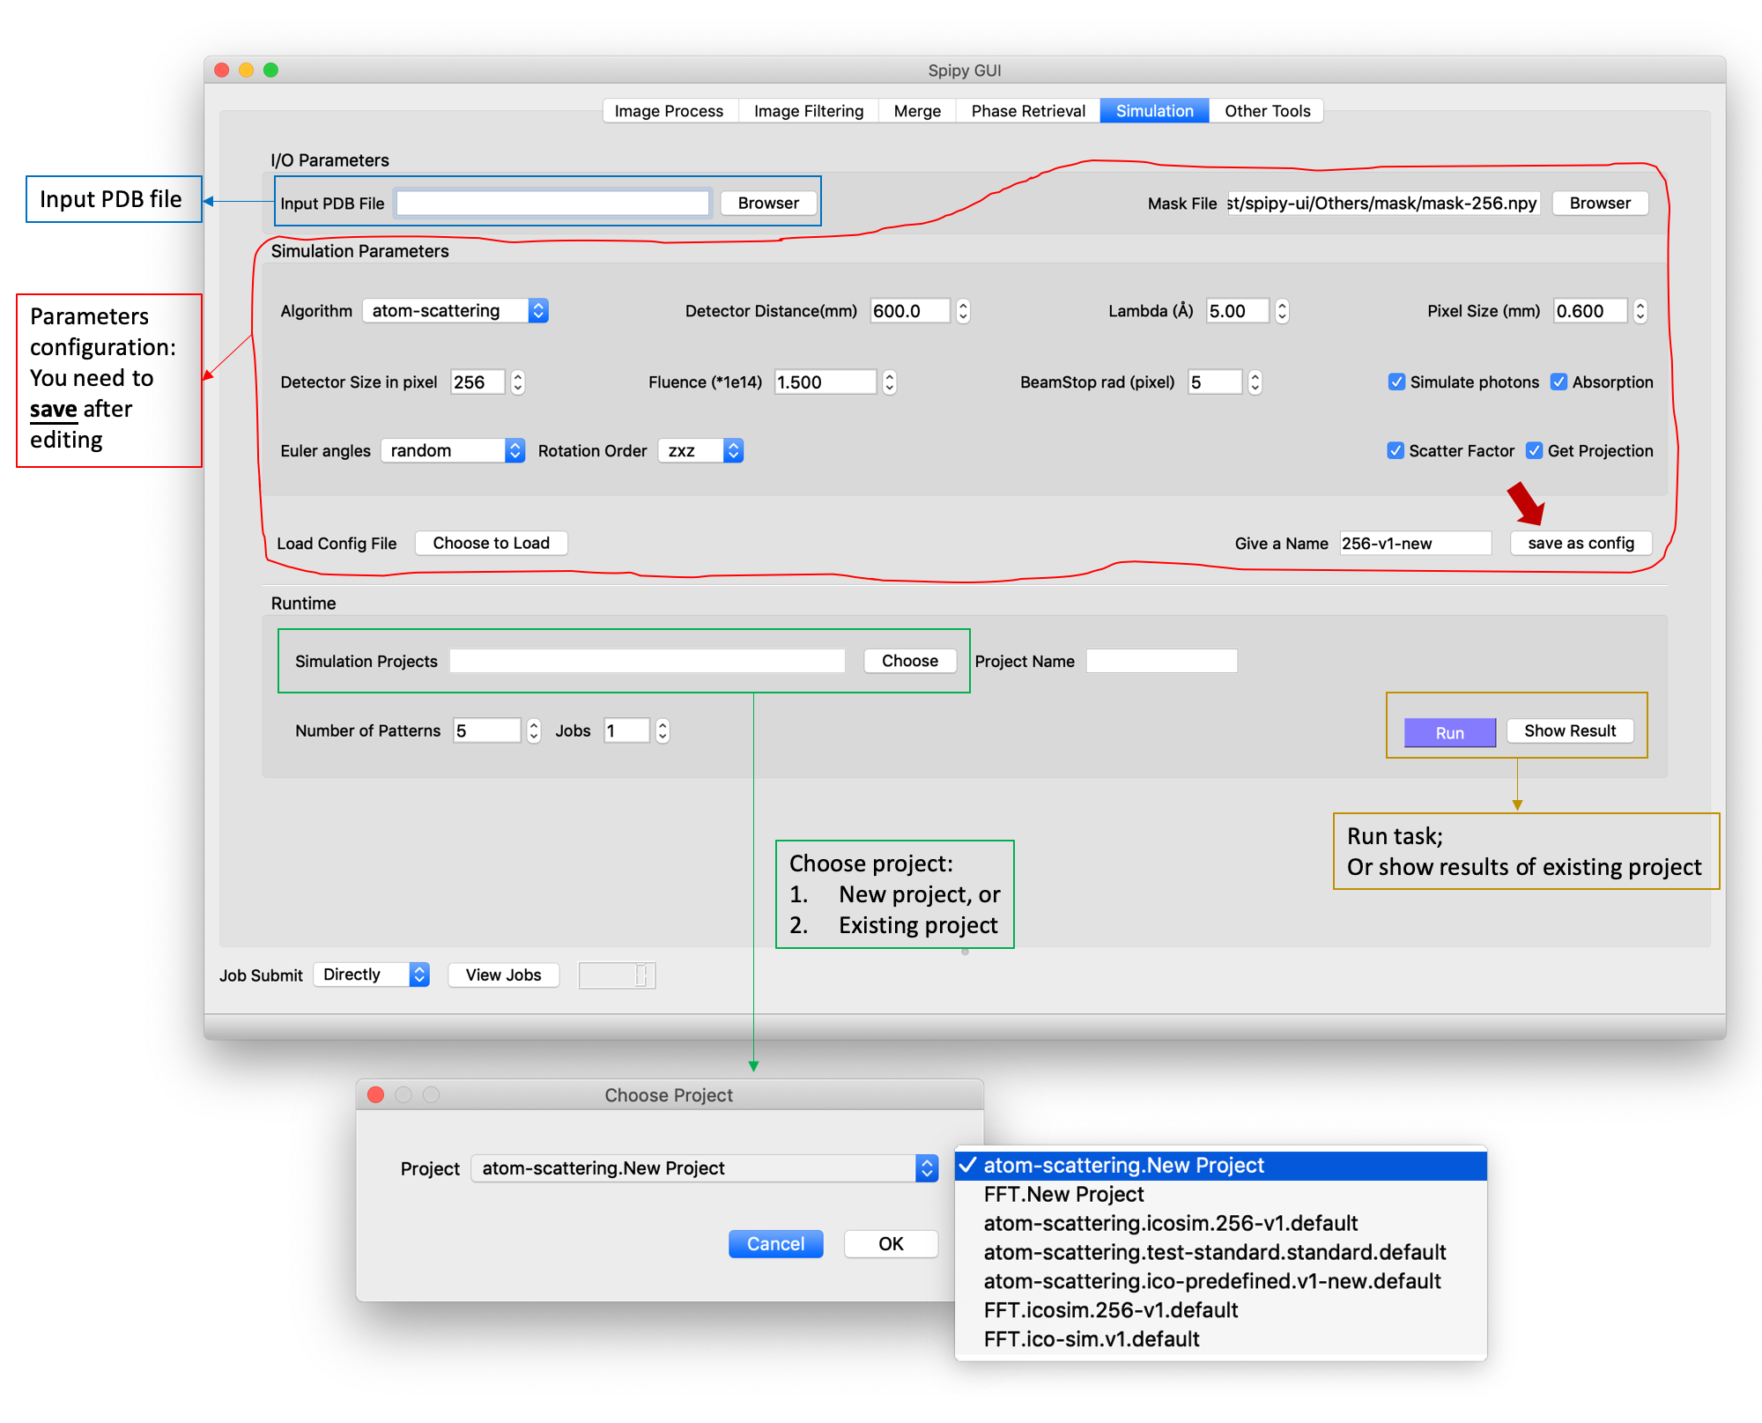Image resolution: width=1762 pixels, height=1423 pixels.
Task: Open the Algorithm atom-scattering dropdown
Action: [455, 310]
